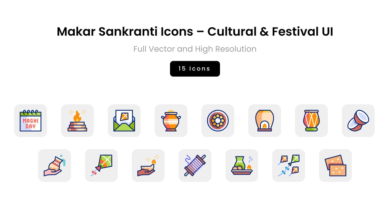Click the dhol drum icon
The image size is (390, 204).
pyautogui.click(x=311, y=120)
